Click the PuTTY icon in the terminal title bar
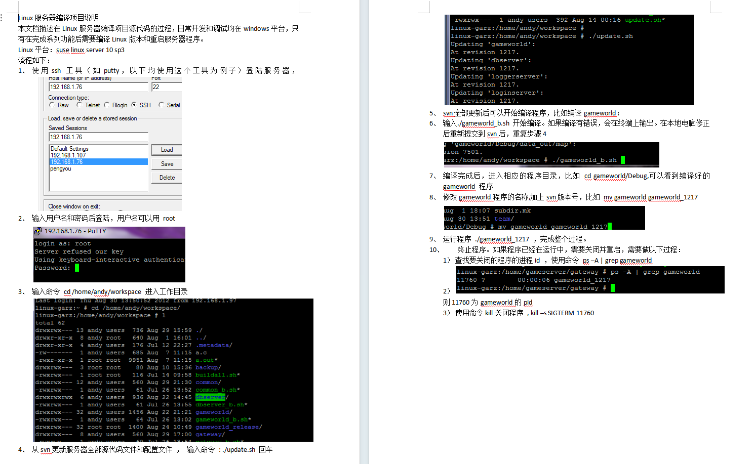The image size is (754, 464). pos(38,231)
